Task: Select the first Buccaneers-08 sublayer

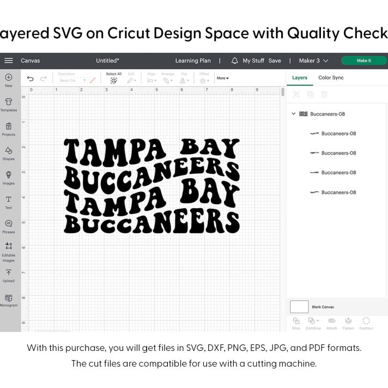Action: point(333,134)
